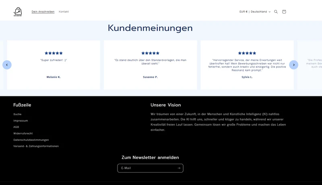Image resolution: width=322 pixels, height=185 pixels.
Task: Open the Widerrufsrecht footer link
Action: 23,133
